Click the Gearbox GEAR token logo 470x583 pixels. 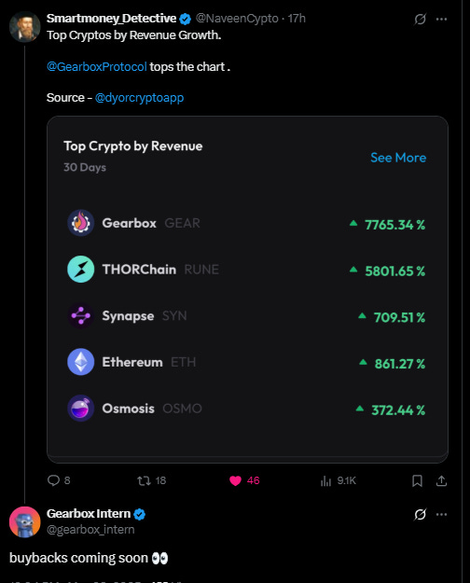coord(81,223)
